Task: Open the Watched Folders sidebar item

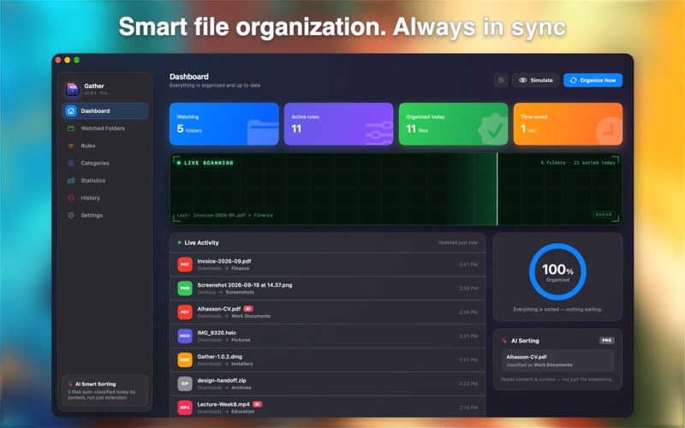Action: pyautogui.click(x=104, y=128)
